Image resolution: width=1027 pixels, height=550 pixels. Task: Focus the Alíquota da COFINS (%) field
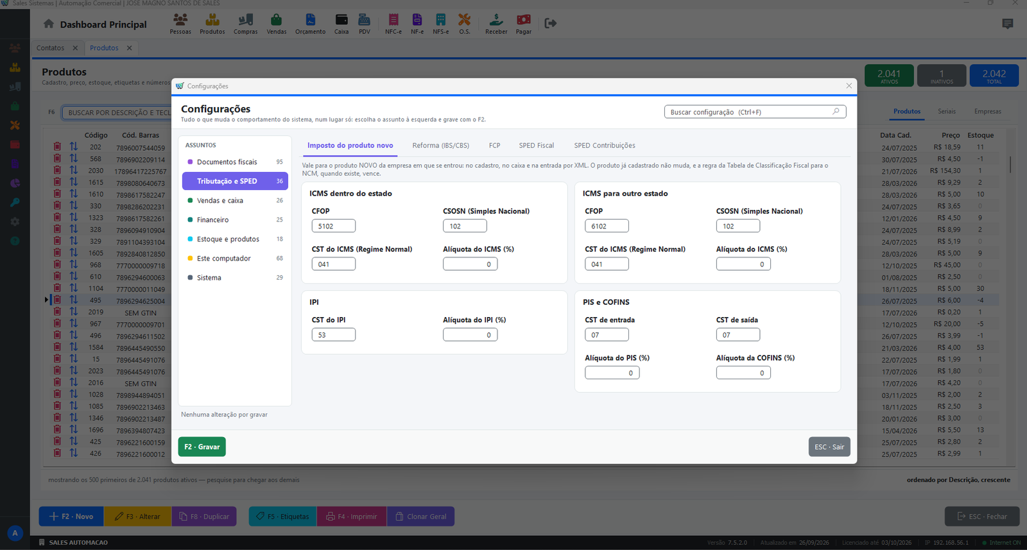743,373
